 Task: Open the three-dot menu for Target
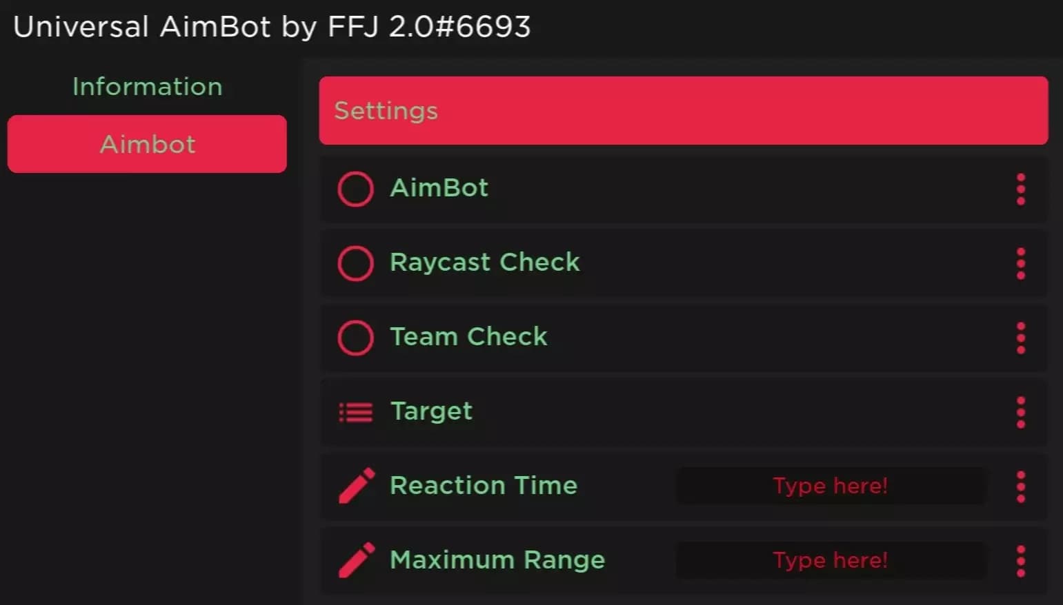[1020, 411]
